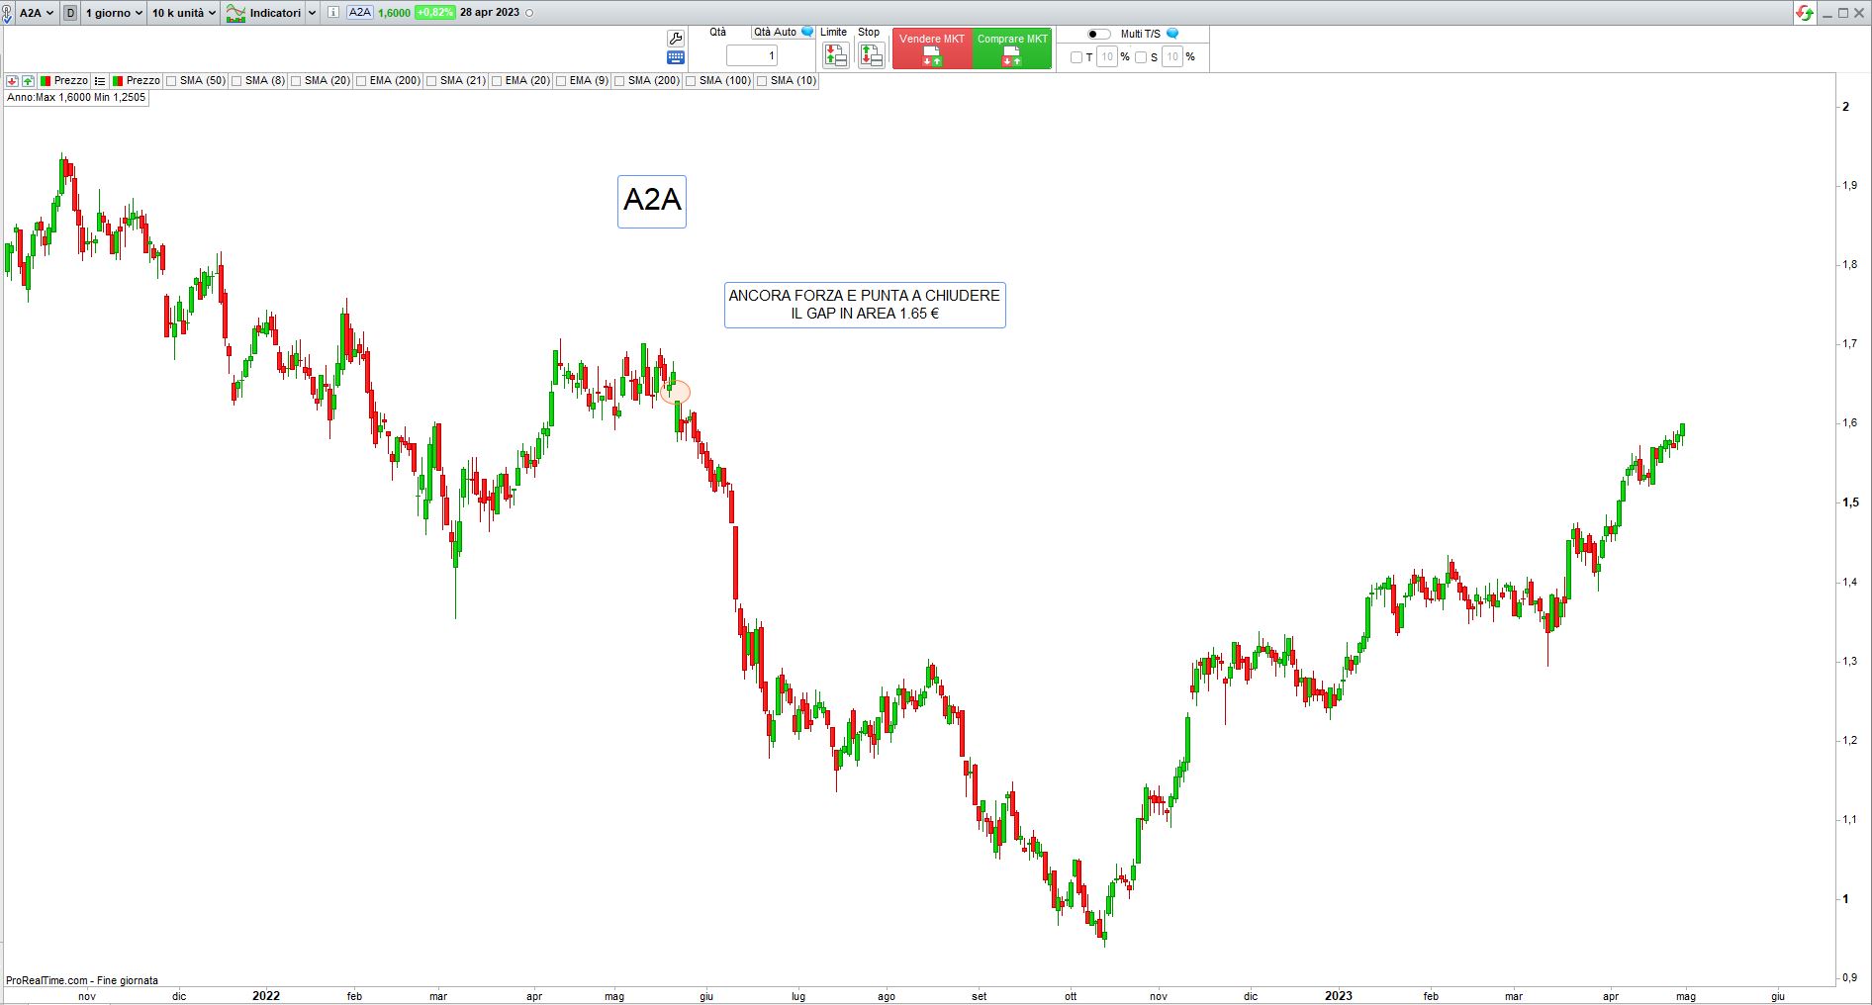1872x1005 pixels.
Task: Click the Multi T/S help bubble
Action: click(x=1172, y=34)
